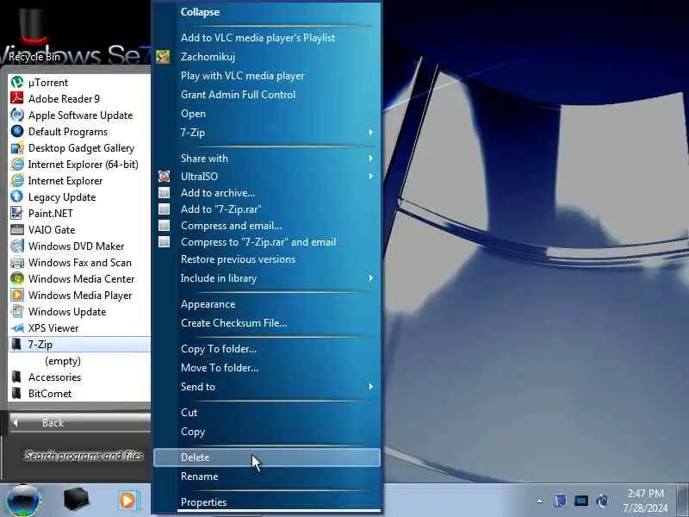689x517 pixels.
Task: Click the Zachomikuj icon in context menu
Action: (163, 57)
